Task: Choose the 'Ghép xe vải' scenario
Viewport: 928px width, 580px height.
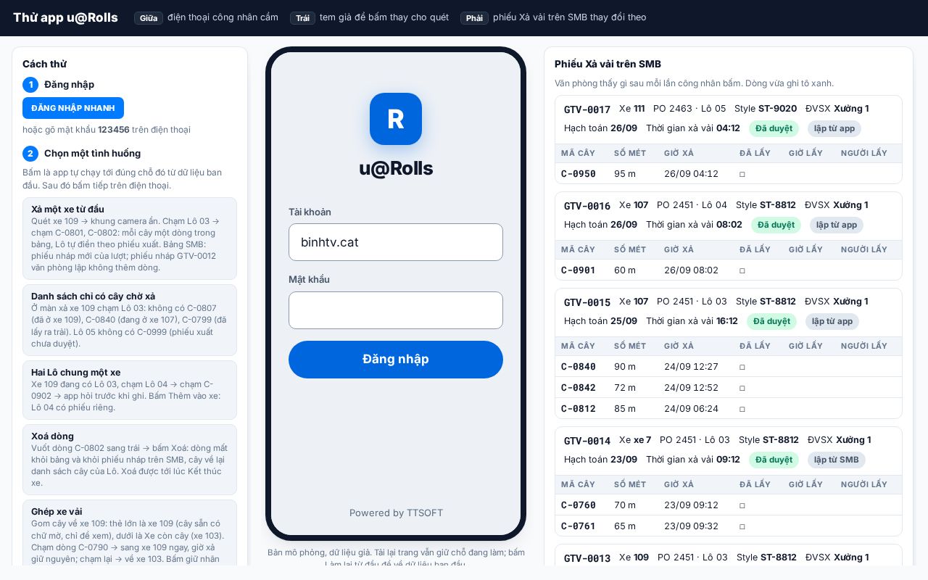Action: pyautogui.click(x=130, y=533)
